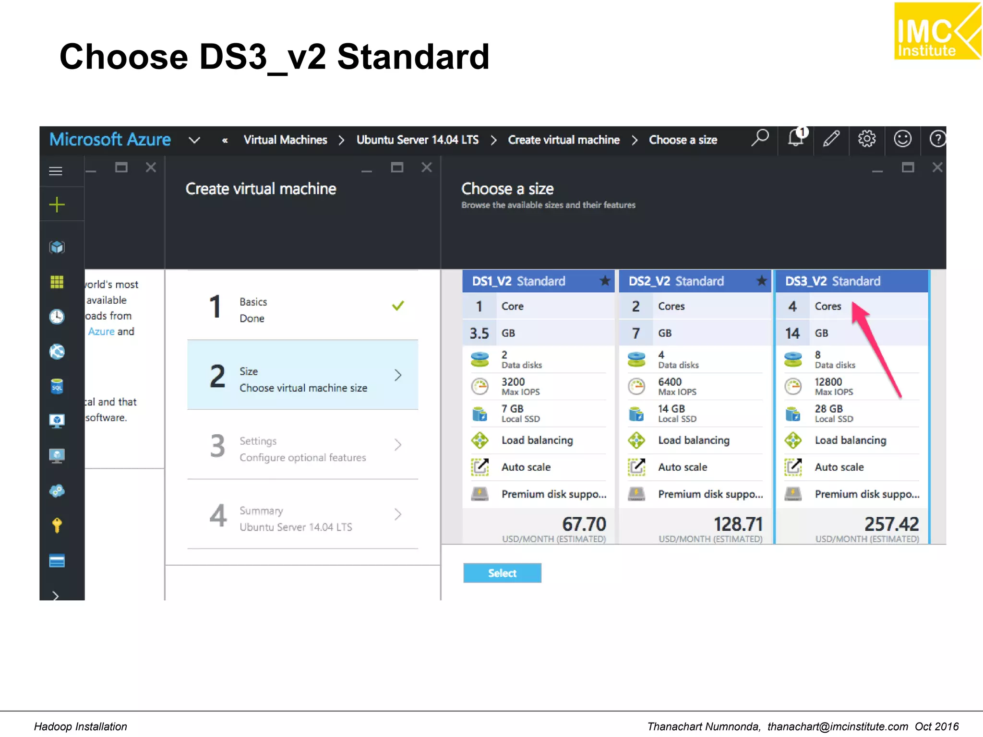Open step 3 Settings chevron
Image resolution: width=983 pixels, height=737 pixels.
point(398,445)
